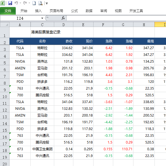The width and height of the screenshot is (166, 166).
Task: Select row 18 header
Action: [5, 149]
